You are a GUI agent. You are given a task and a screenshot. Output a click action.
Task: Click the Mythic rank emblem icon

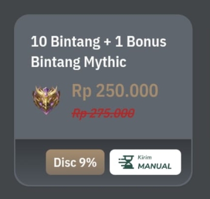(46, 100)
